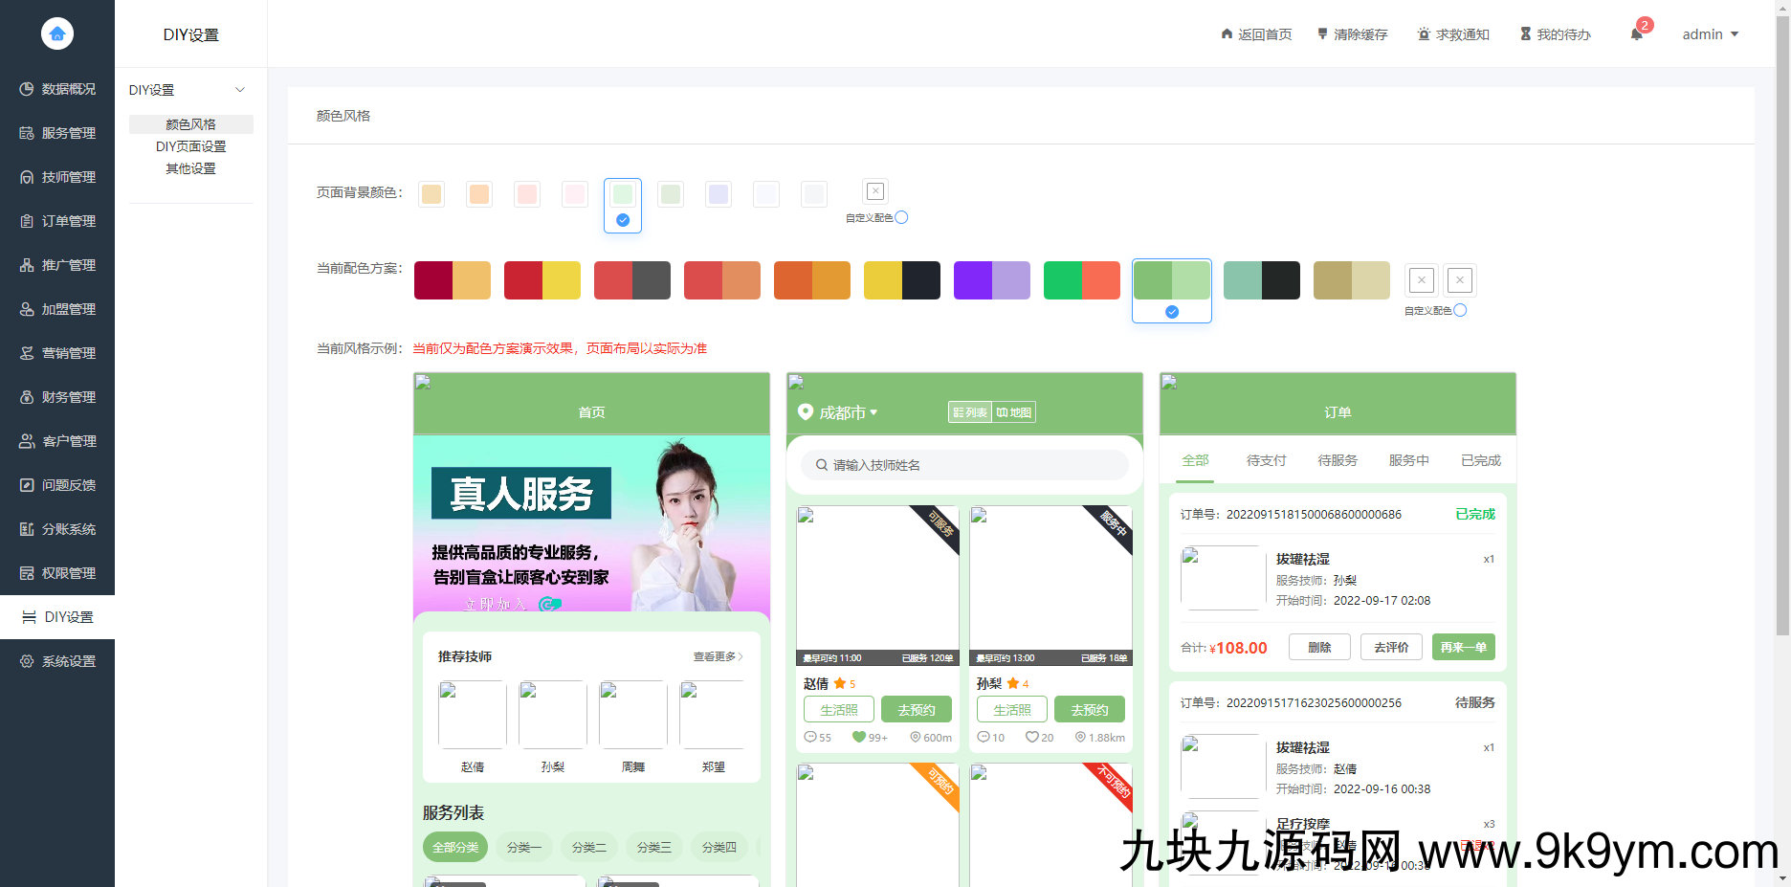The height and width of the screenshot is (887, 1791).
Task: Collapse the DIY设置 submenu chevron
Action: [240, 89]
